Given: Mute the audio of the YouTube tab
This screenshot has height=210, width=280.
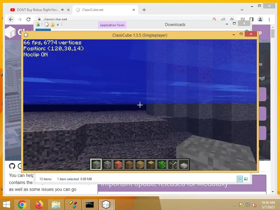Looking at the screenshot, I should [x=62, y=10].
